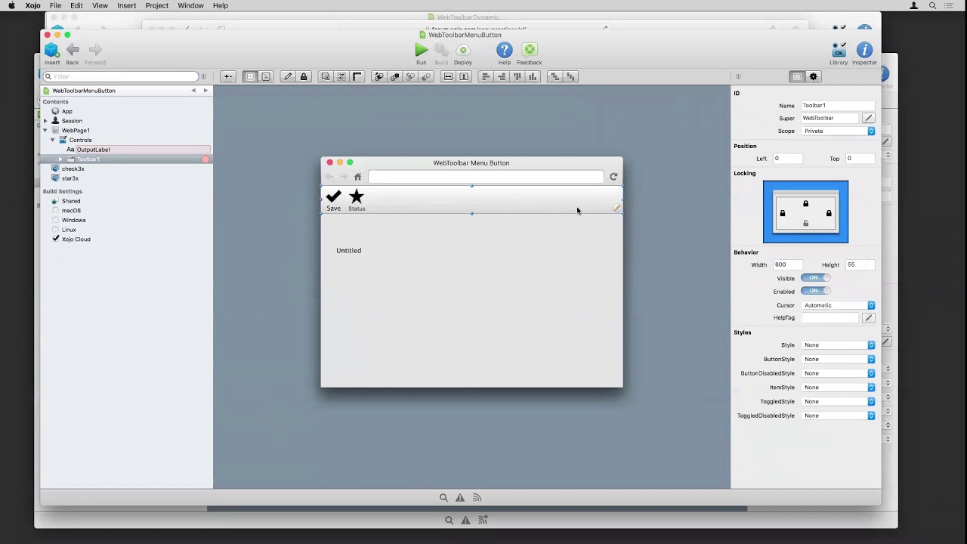The height and width of the screenshot is (544, 967).
Task: Click the pencil edit icon in layout toolbar
Action: click(288, 76)
